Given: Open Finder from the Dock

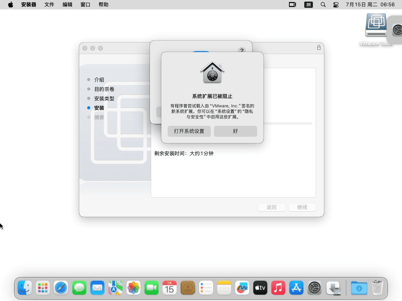Looking at the screenshot, I should pos(25,288).
